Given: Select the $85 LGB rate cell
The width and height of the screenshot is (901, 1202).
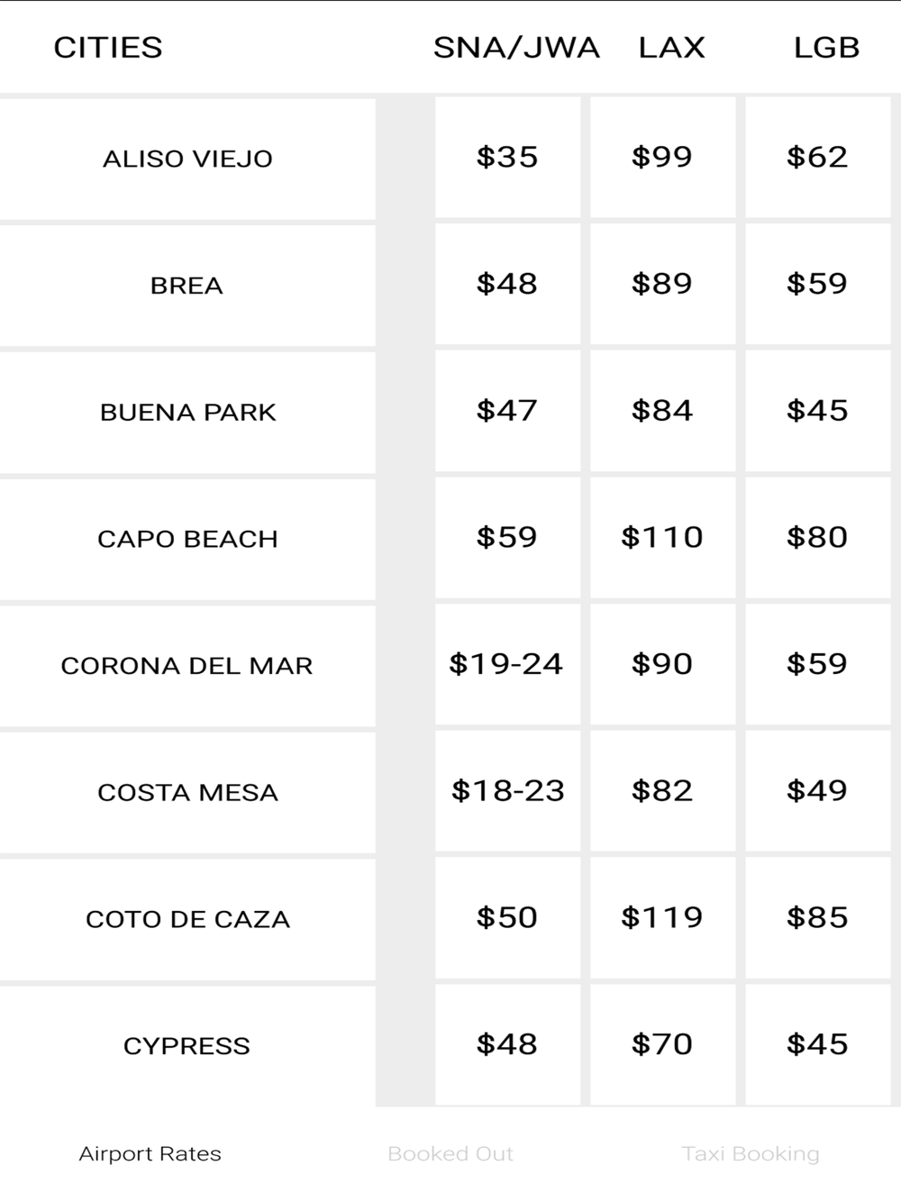Looking at the screenshot, I should [x=817, y=918].
